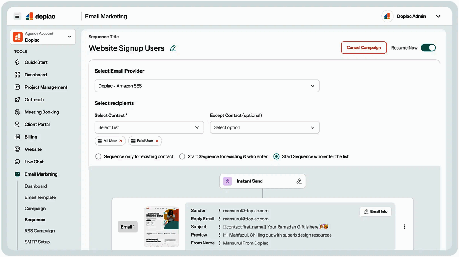Remove the All User tag
The image size is (459, 257).
point(121,141)
